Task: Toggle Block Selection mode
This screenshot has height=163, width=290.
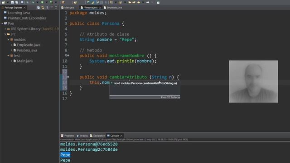Action: pyautogui.click(x=101, y=2)
